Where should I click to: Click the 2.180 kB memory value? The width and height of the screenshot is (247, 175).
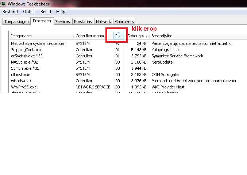click(139, 62)
